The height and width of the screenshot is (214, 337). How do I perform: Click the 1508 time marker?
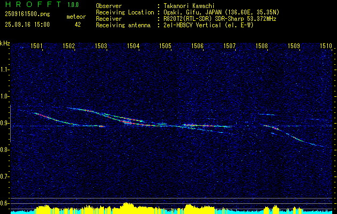(x=261, y=45)
